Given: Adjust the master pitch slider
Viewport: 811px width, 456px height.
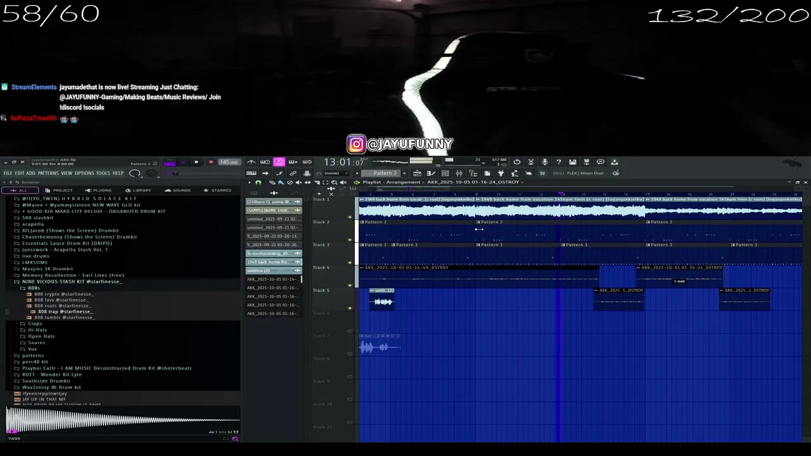Looking at the screenshot, I should [x=151, y=174].
